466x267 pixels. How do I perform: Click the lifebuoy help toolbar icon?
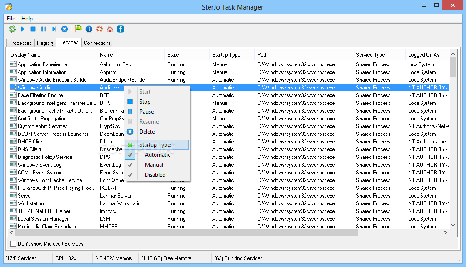[x=100, y=29]
